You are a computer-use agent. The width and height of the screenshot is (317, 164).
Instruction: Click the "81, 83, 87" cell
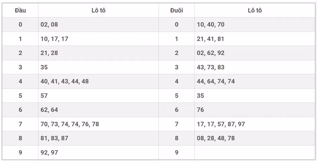[x=54, y=138]
